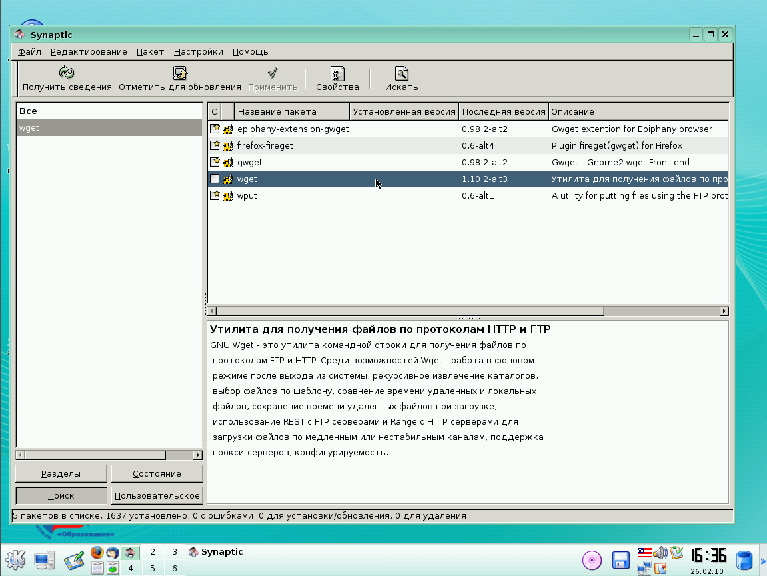The height and width of the screenshot is (576, 767).
Task: Select Все in the left filter list
Action: [x=109, y=111]
